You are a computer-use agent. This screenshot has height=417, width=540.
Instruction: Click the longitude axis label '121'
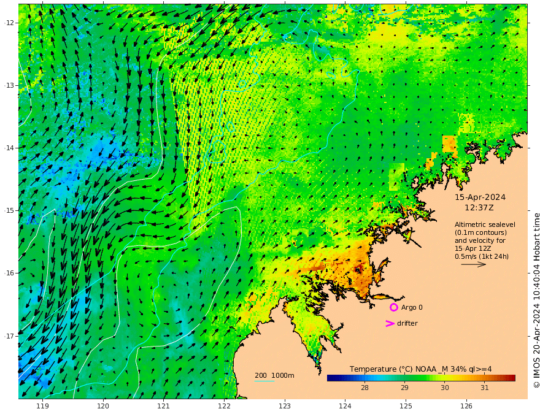point(164,406)
